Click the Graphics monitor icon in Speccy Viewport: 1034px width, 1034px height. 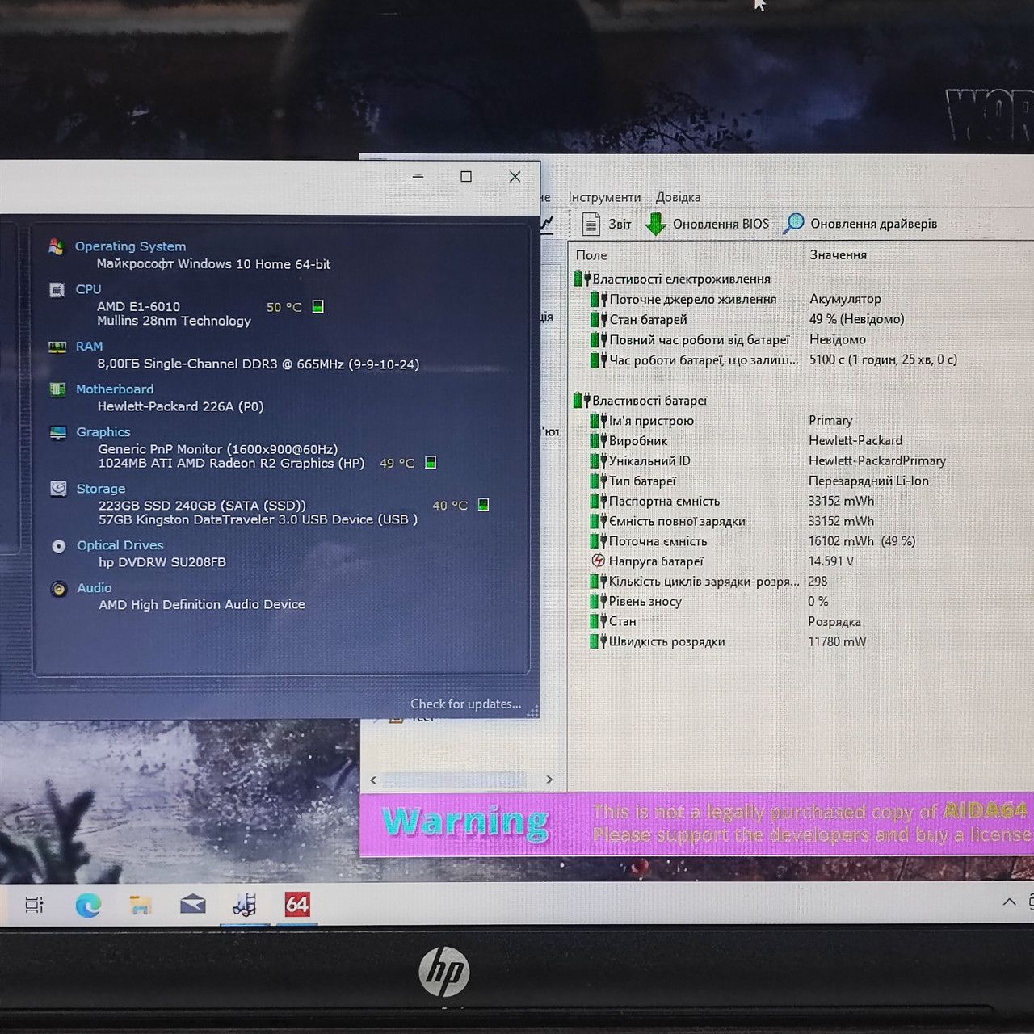(58, 432)
